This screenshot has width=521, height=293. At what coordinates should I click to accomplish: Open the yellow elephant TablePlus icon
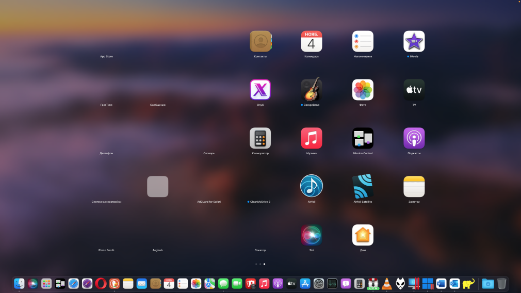(468, 283)
